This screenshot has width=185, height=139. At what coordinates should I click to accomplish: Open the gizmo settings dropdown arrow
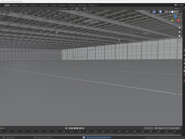(x=157, y=12)
